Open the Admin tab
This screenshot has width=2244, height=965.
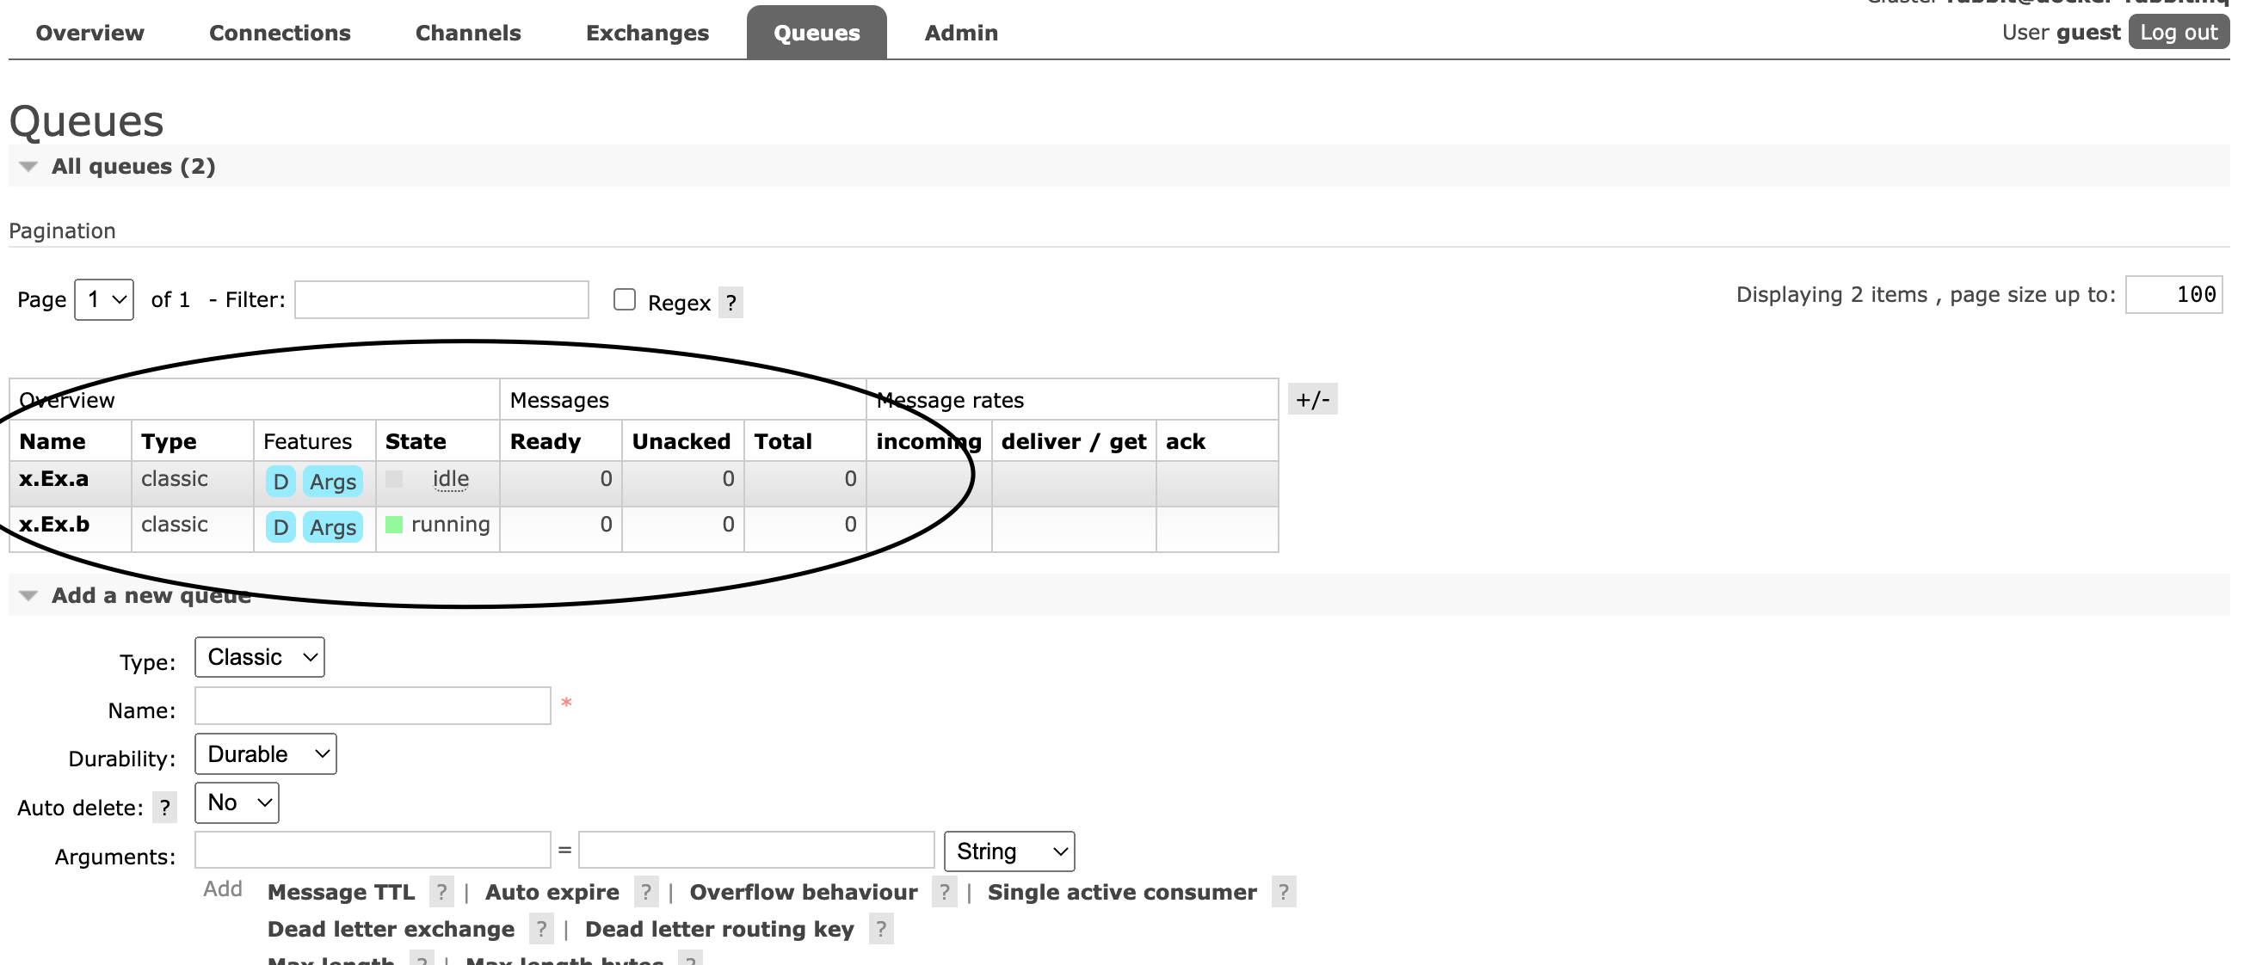click(x=961, y=33)
